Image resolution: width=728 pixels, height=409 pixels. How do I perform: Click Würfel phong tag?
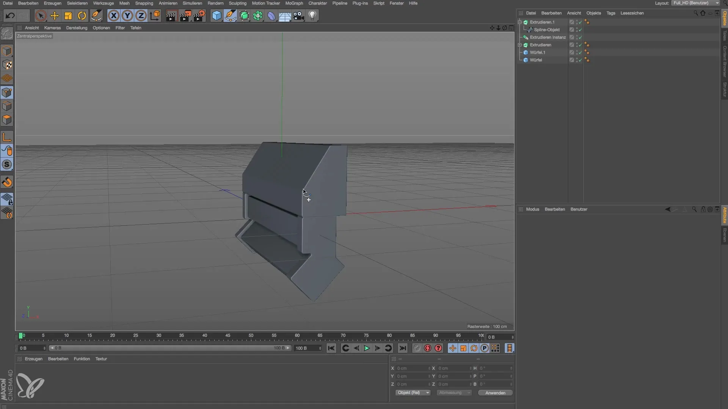point(587,60)
